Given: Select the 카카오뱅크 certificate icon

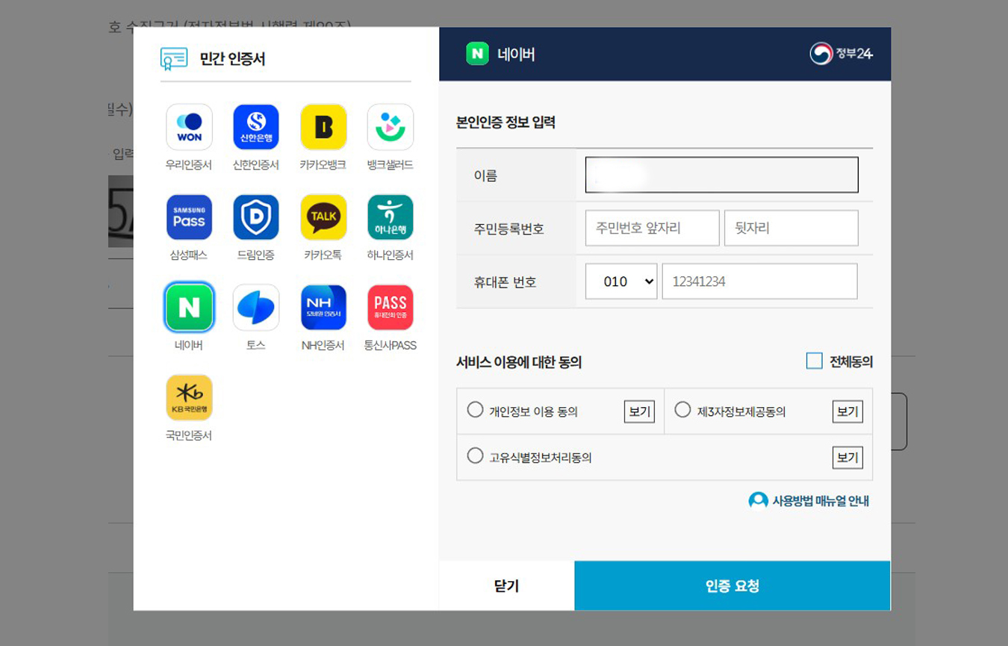Looking at the screenshot, I should 323,126.
